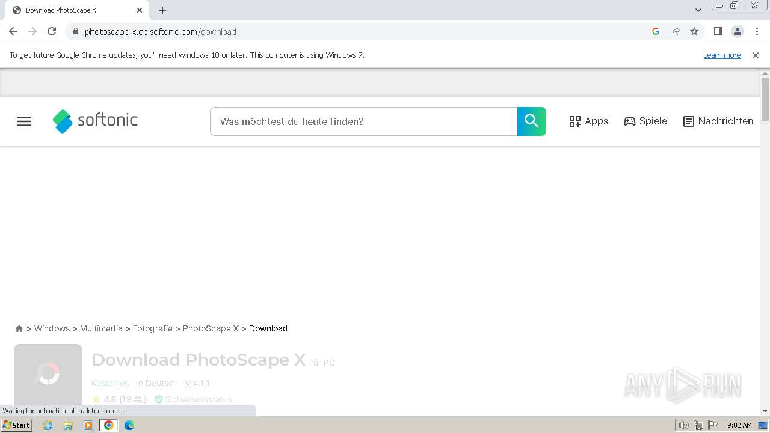Open the Windows Start menu
Image resolution: width=770 pixels, height=433 pixels.
(x=17, y=425)
